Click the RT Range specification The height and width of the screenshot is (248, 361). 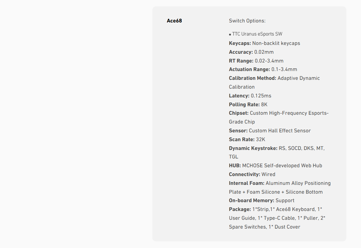(256, 61)
